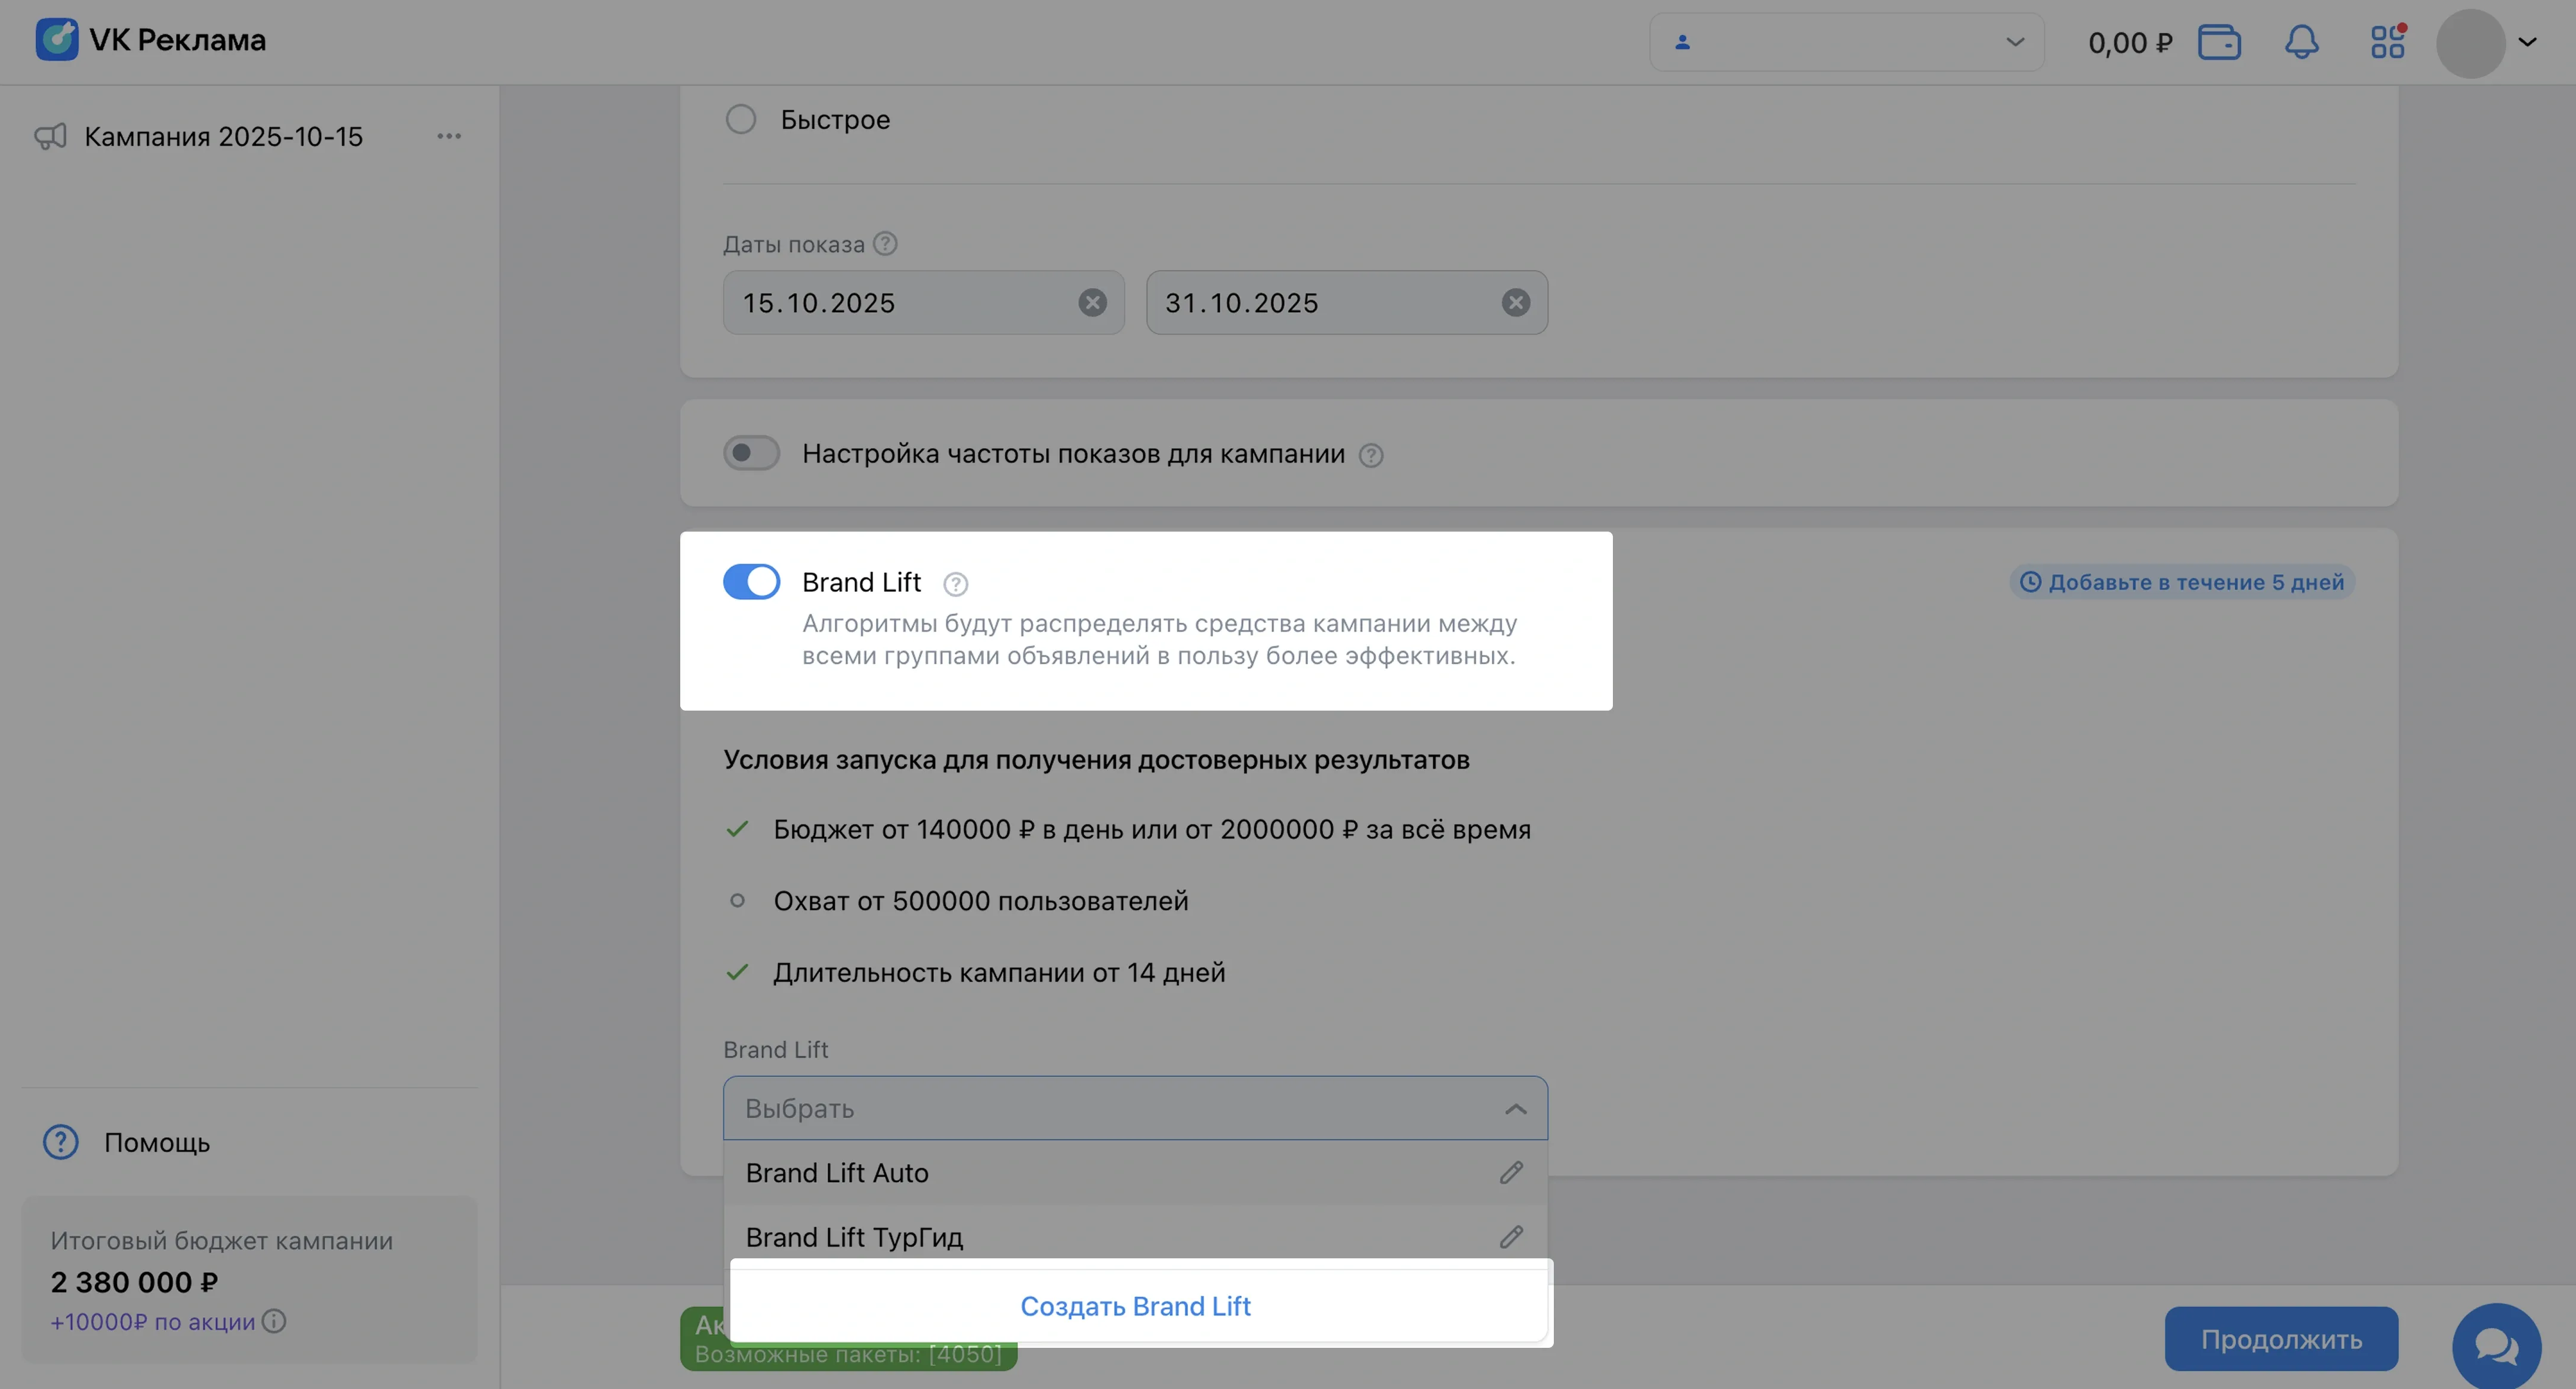Select the Быстрое radio option

click(741, 119)
